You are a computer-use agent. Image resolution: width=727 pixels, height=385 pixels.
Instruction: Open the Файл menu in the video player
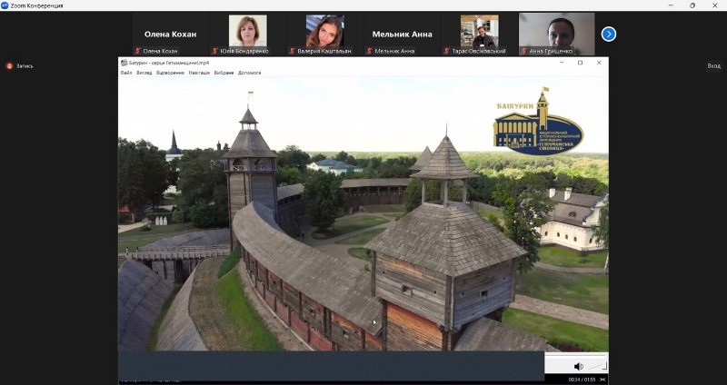tap(126, 73)
